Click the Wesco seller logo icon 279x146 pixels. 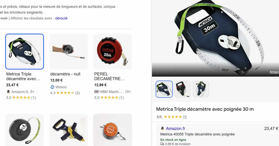point(52,87)
